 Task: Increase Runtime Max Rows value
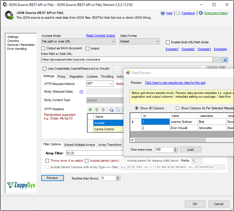coord(118,177)
